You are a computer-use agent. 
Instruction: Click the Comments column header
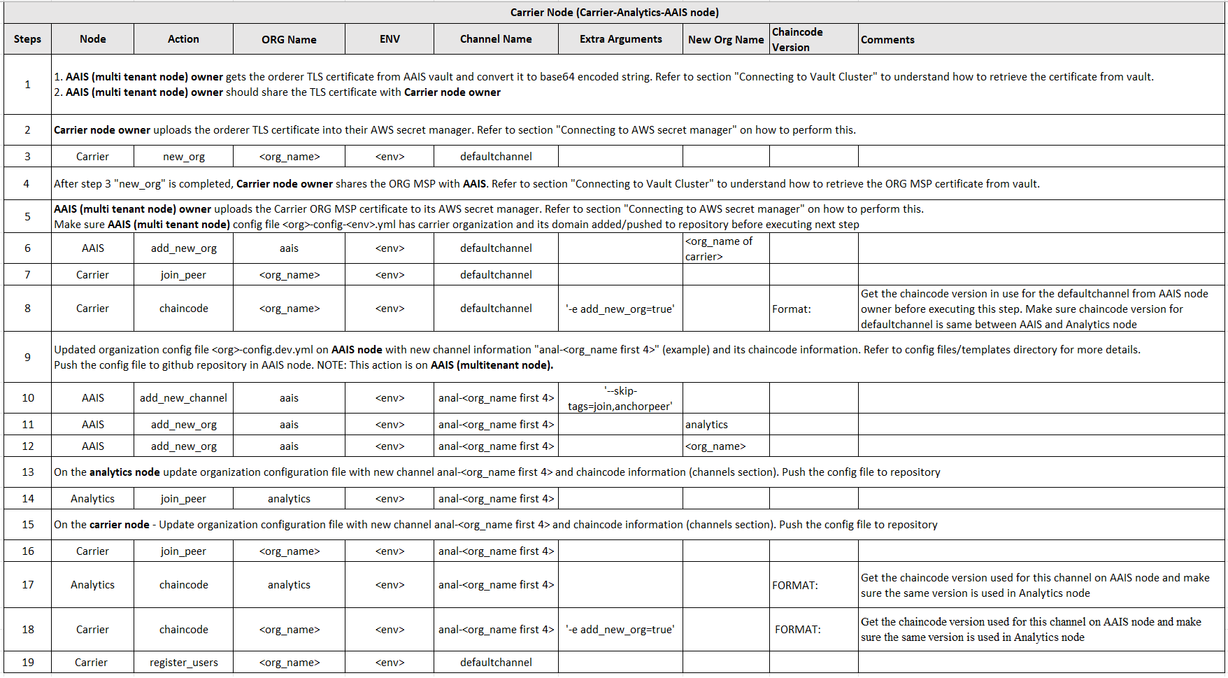click(x=1041, y=39)
